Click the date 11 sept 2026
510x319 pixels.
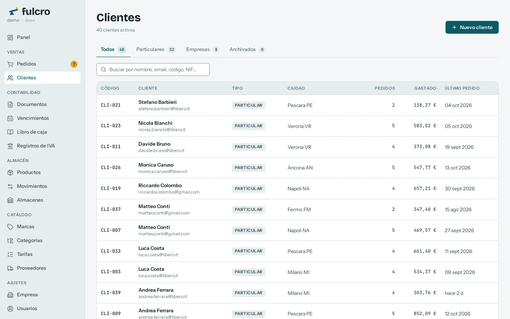point(458,251)
